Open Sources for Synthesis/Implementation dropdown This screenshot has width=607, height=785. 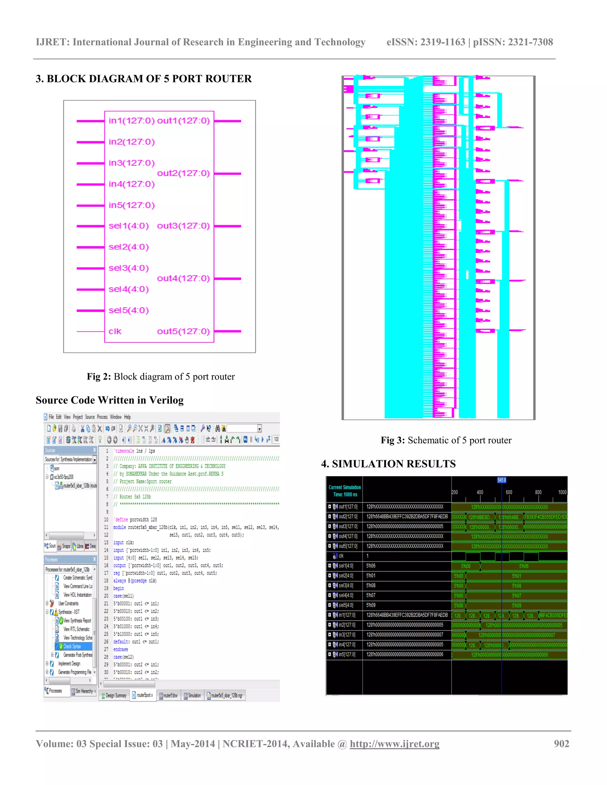tap(95, 460)
